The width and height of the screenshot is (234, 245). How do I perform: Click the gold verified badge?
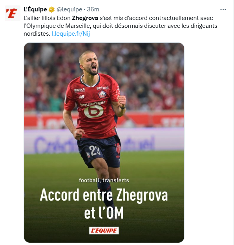(x=51, y=9)
